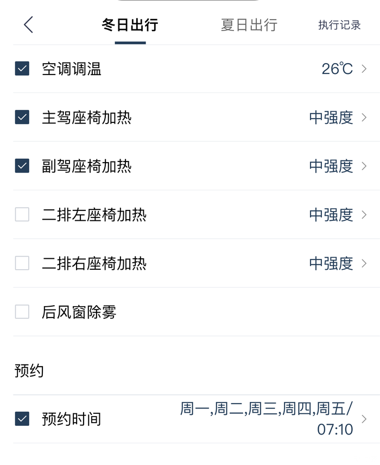380x465 pixels.
Task: Expand 主驾座椅加热 intensity chevron
Action: coord(364,117)
